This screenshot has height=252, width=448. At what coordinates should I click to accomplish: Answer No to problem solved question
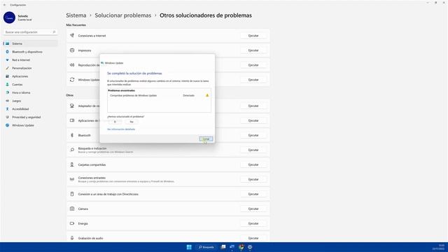click(x=132, y=122)
